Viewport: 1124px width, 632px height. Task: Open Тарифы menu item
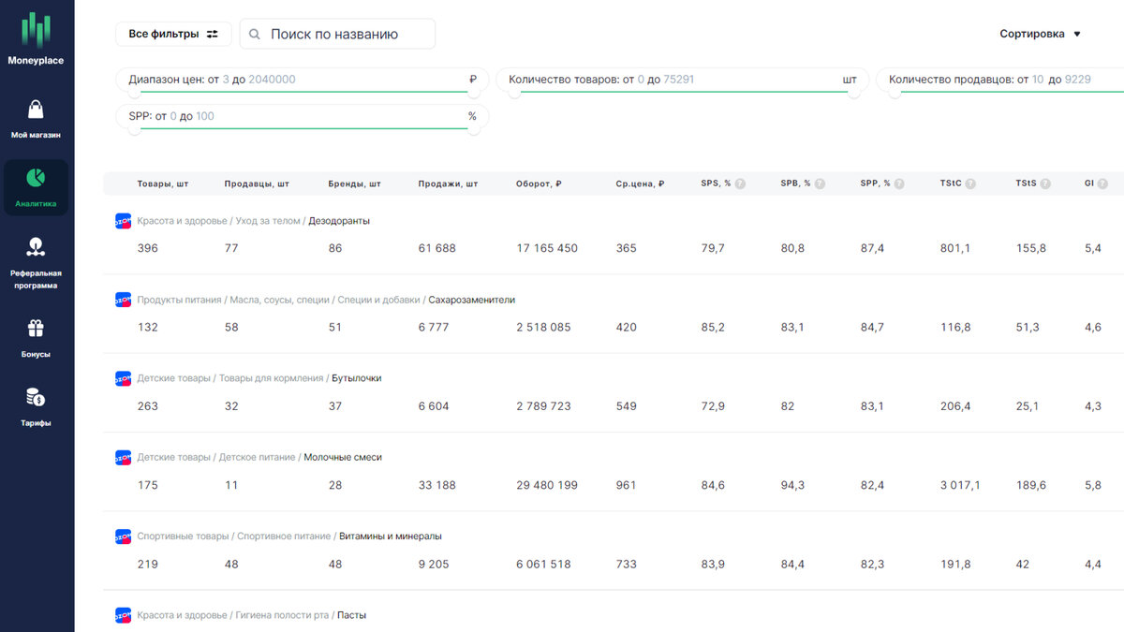(x=36, y=406)
